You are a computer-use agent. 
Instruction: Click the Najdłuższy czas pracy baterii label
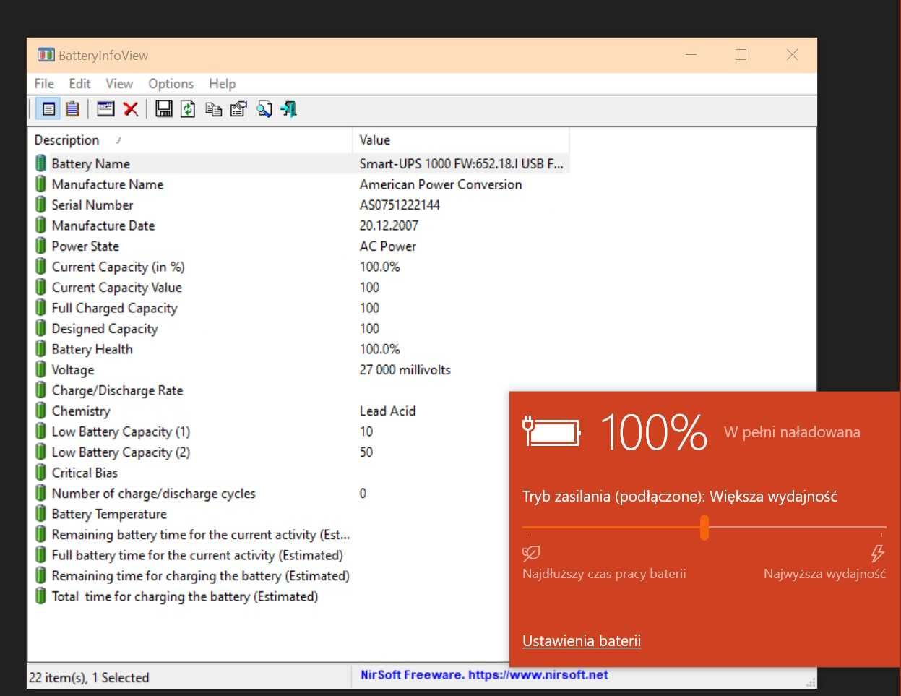pos(604,574)
